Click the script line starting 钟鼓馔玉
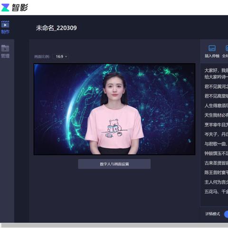The height and width of the screenshot is (228, 228). tap(216, 153)
